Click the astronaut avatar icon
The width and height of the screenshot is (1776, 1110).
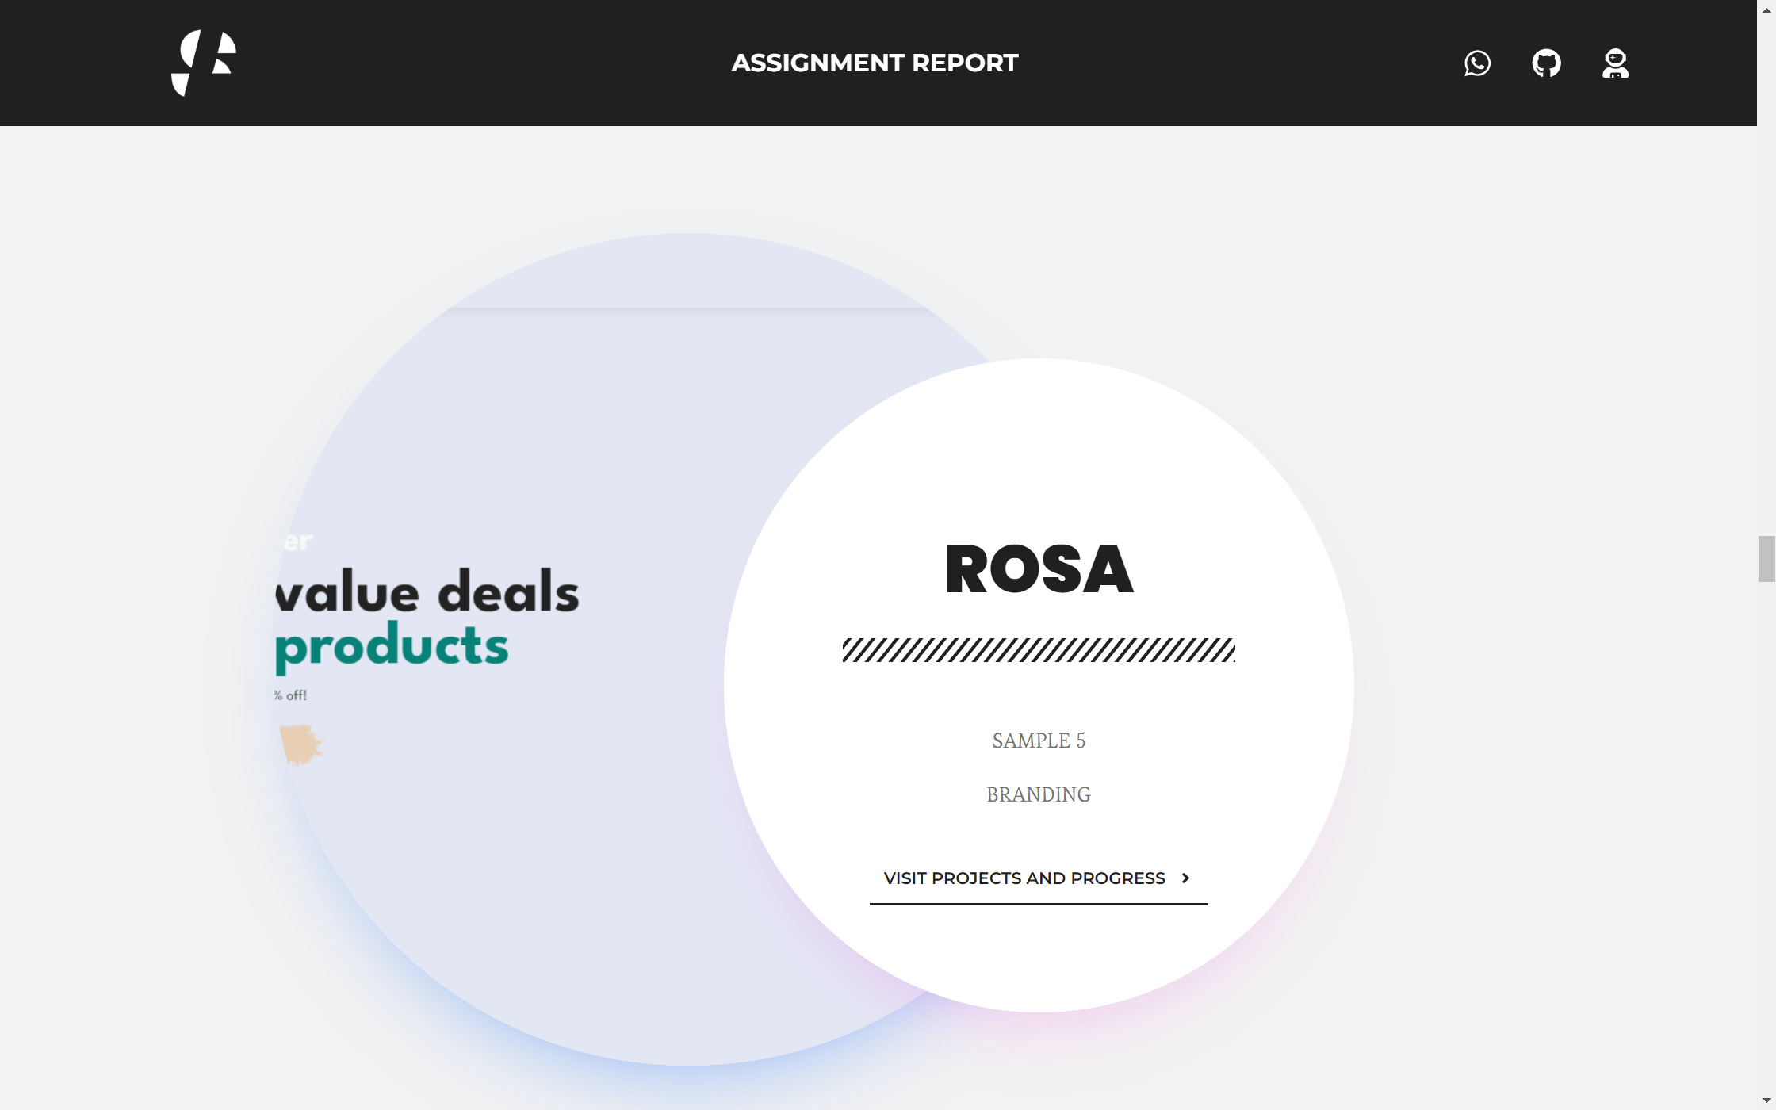pos(1615,63)
